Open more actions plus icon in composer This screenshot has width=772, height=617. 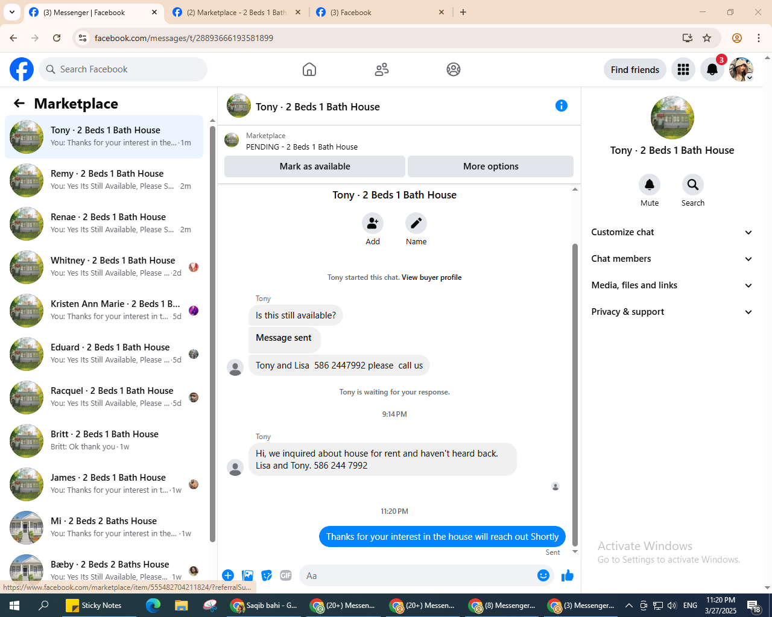point(228,575)
